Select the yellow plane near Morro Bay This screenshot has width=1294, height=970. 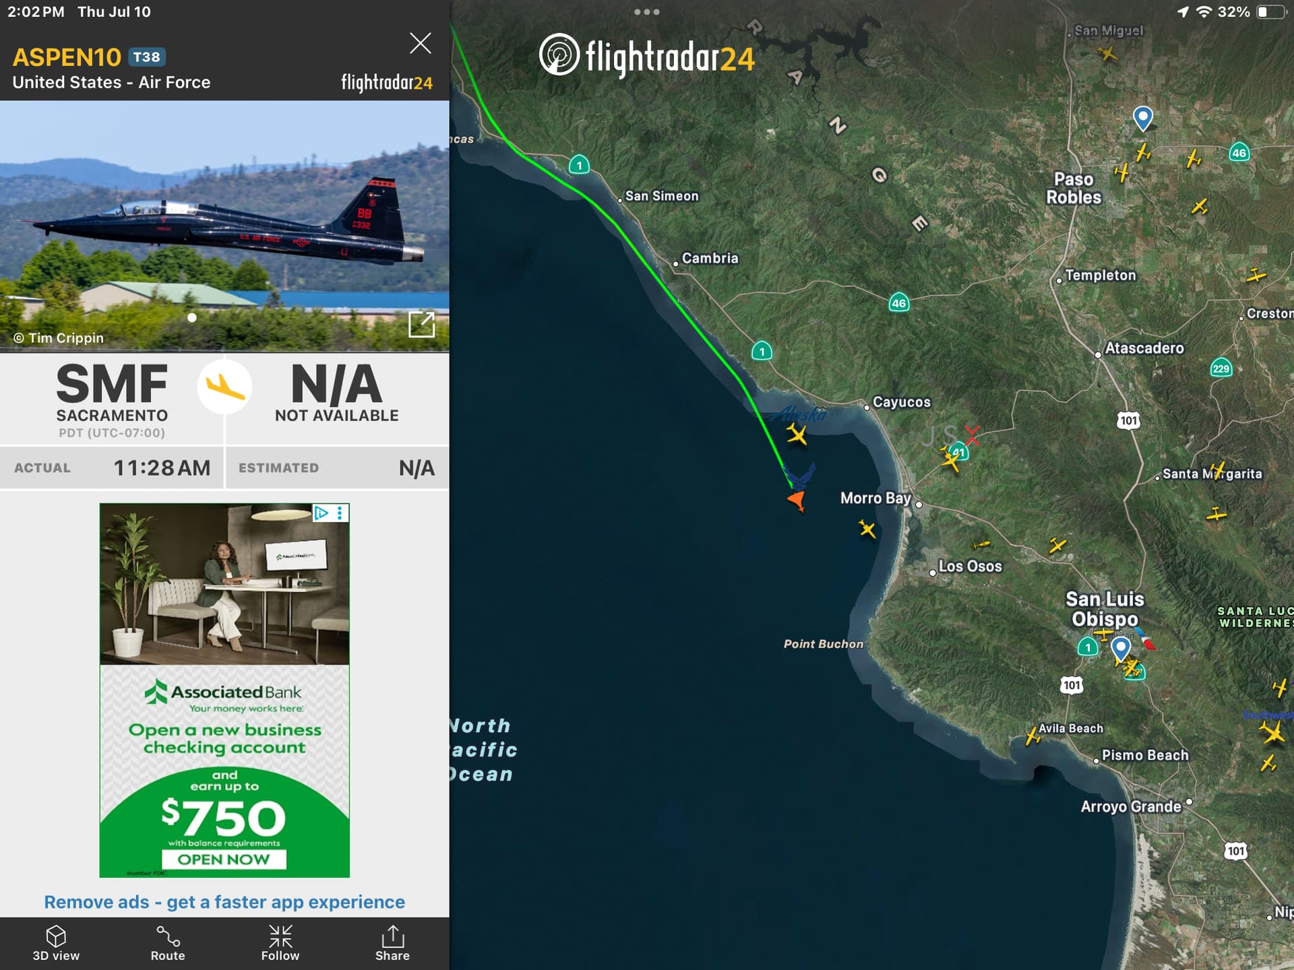click(867, 529)
